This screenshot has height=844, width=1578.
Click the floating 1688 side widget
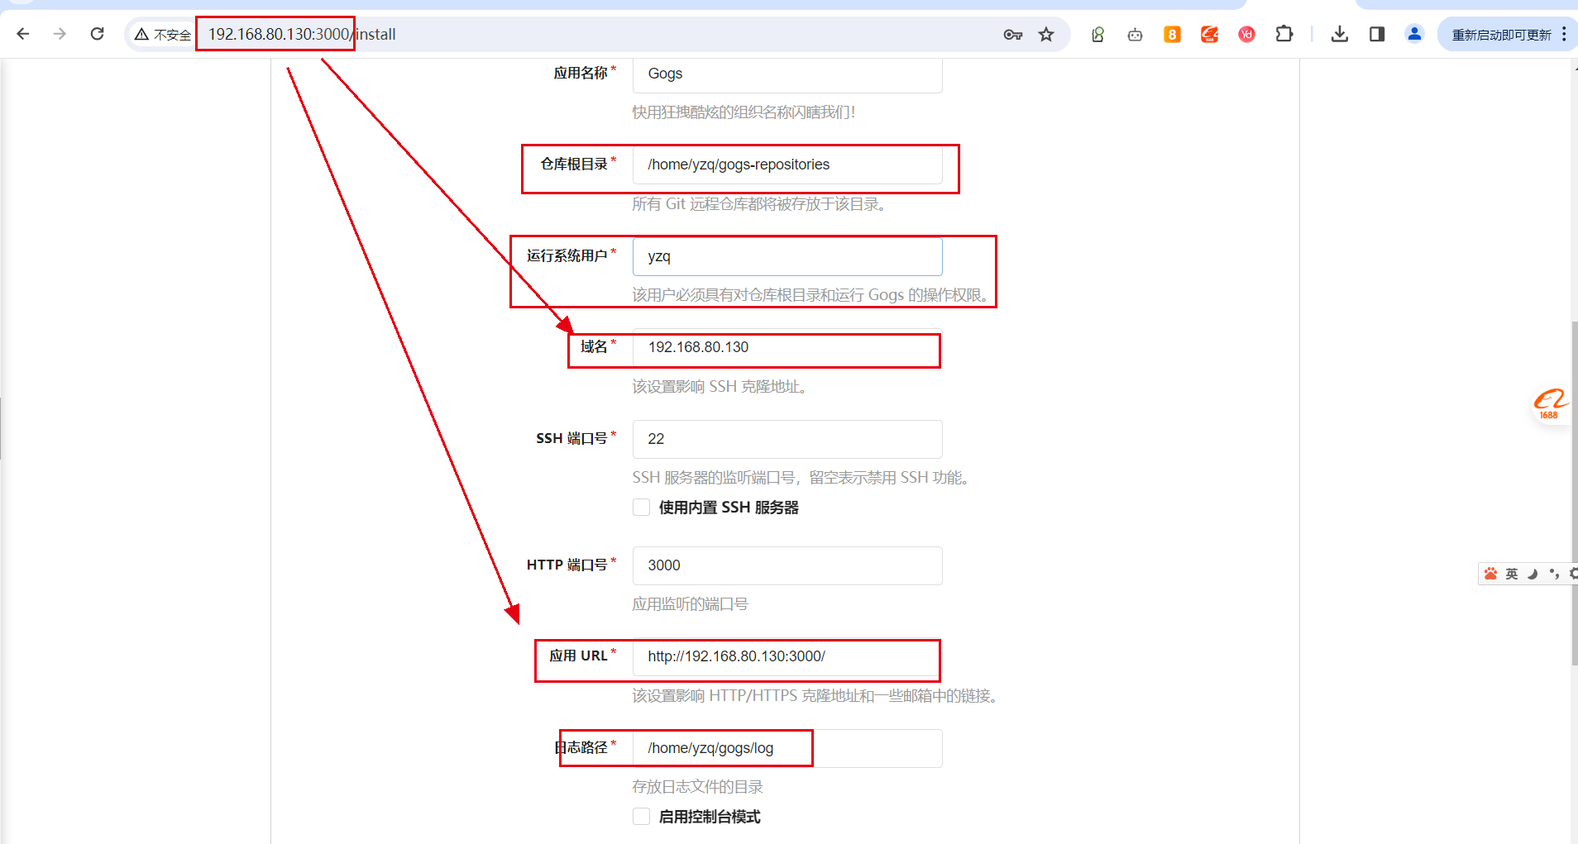pos(1549,405)
